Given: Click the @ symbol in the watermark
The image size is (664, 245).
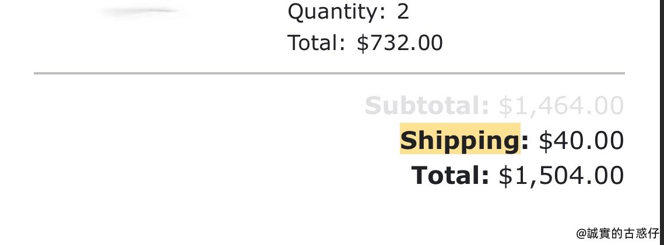Looking at the screenshot, I should coord(581,233).
